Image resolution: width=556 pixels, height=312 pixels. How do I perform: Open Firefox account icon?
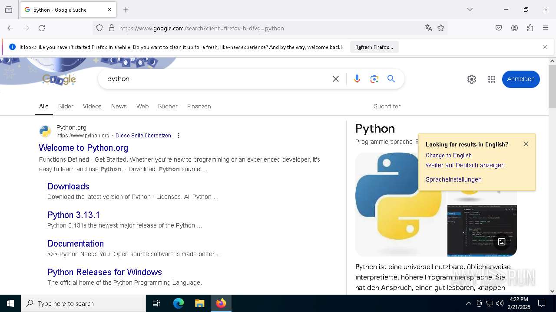click(x=514, y=28)
